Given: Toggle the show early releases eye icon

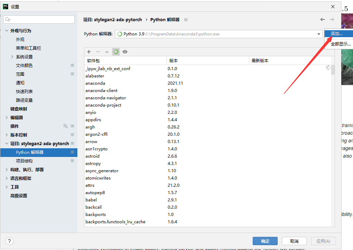Looking at the screenshot, I should 125,52.
